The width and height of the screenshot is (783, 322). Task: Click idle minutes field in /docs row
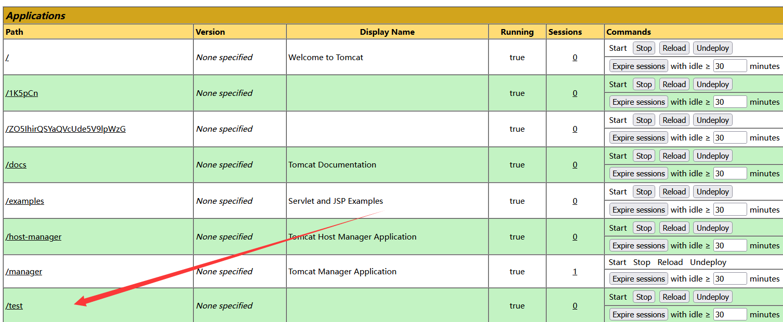point(730,173)
